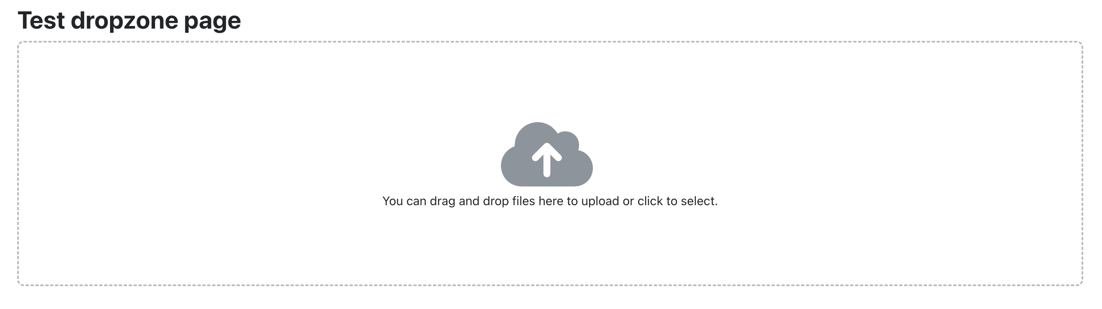Click the large left dome of the cloud icon
The height and width of the screenshot is (309, 1102).
point(536,134)
